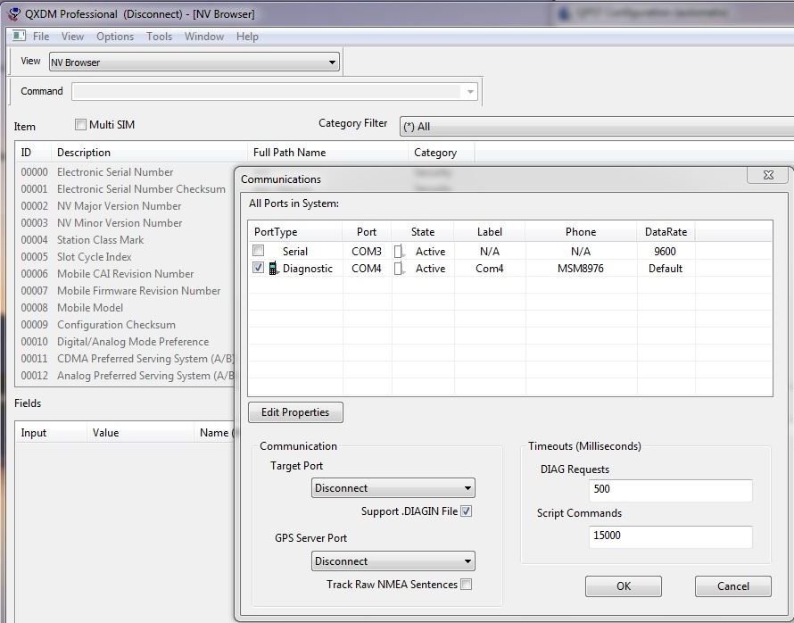The width and height of the screenshot is (794, 623).
Task: Select item 00005 Slot Cycle Index
Action: pyautogui.click(x=125, y=257)
